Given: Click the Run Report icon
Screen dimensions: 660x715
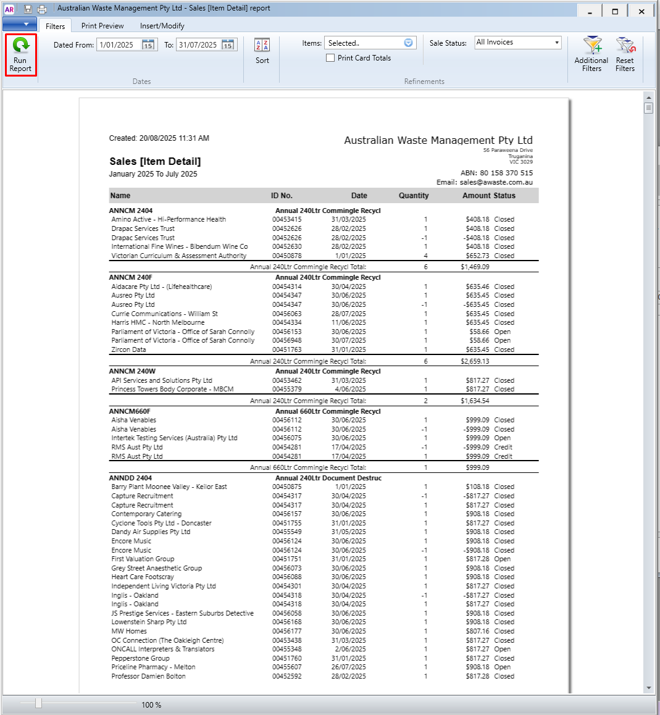Looking at the screenshot, I should [x=20, y=46].
